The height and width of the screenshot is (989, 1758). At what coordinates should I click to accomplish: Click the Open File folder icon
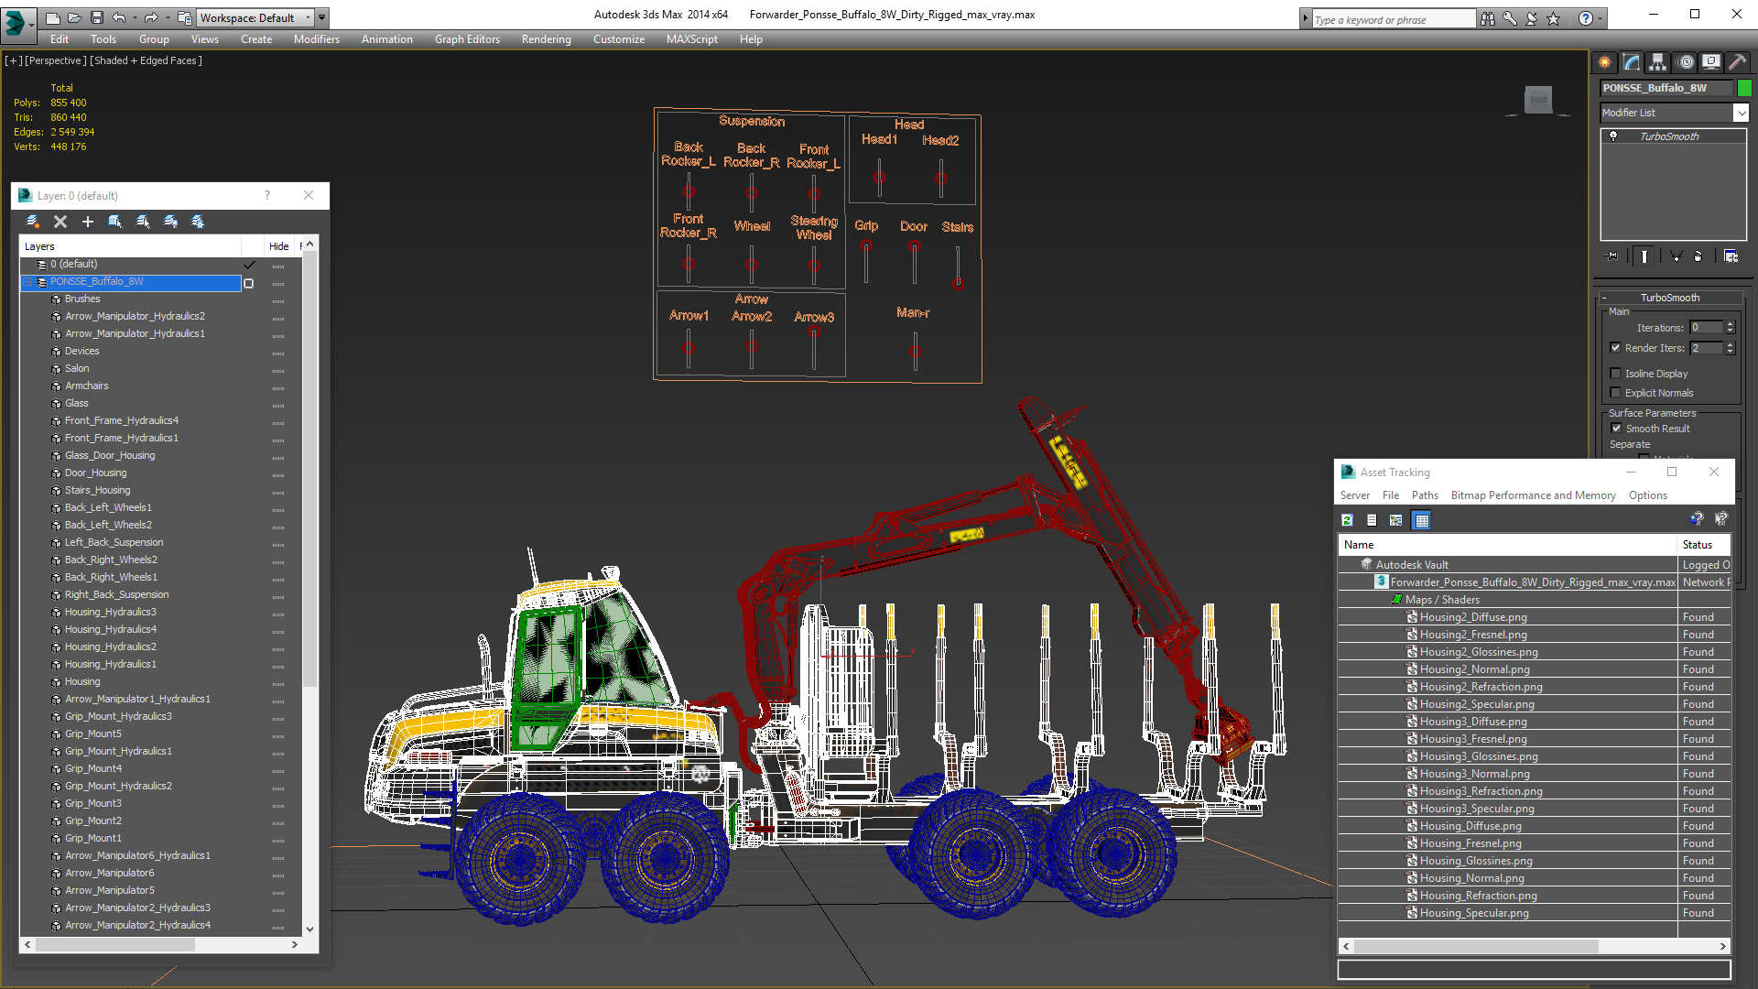[74, 17]
